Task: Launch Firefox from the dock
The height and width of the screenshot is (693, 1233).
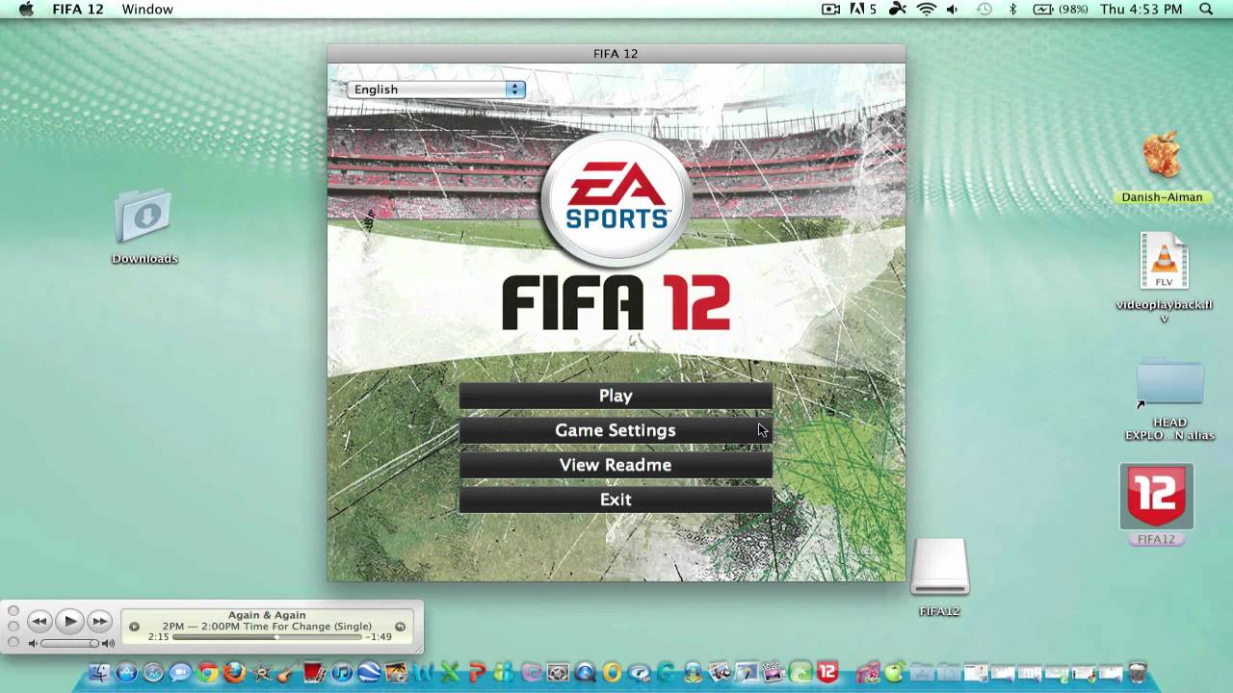Action: (x=234, y=672)
